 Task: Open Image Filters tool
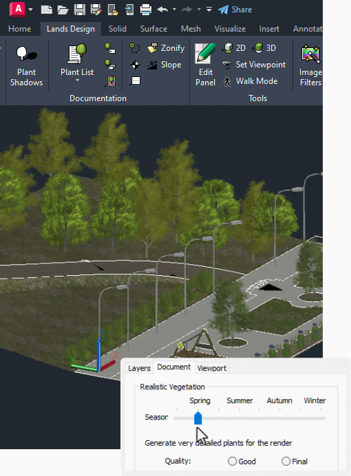click(310, 65)
